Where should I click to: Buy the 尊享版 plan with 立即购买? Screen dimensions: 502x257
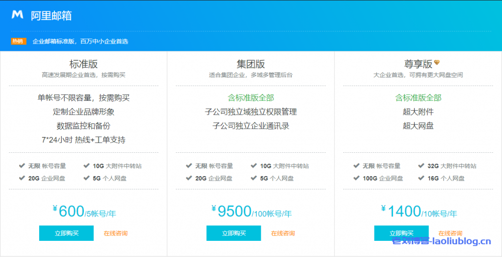(401, 233)
